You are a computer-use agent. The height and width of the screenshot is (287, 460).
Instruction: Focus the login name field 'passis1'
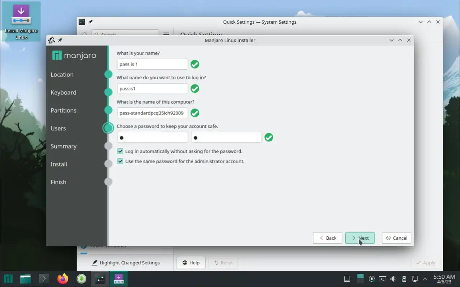point(152,89)
